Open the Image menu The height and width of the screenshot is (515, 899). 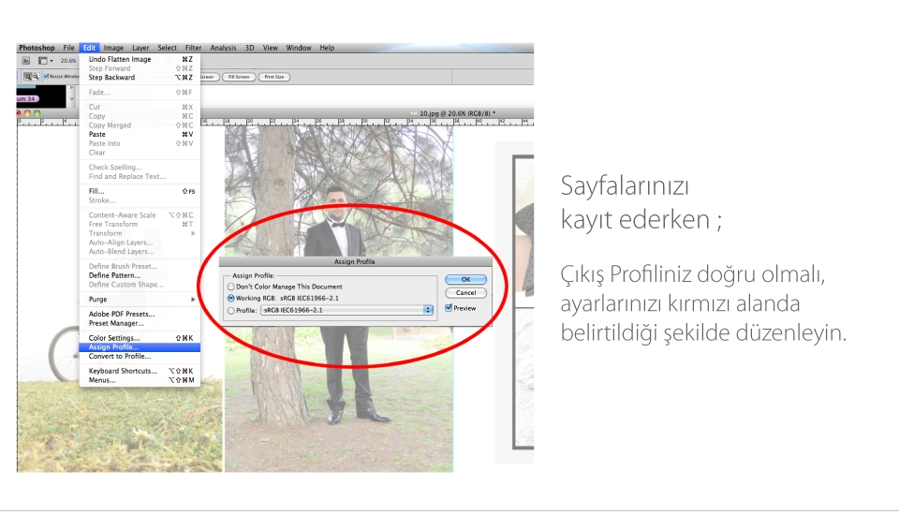113,48
